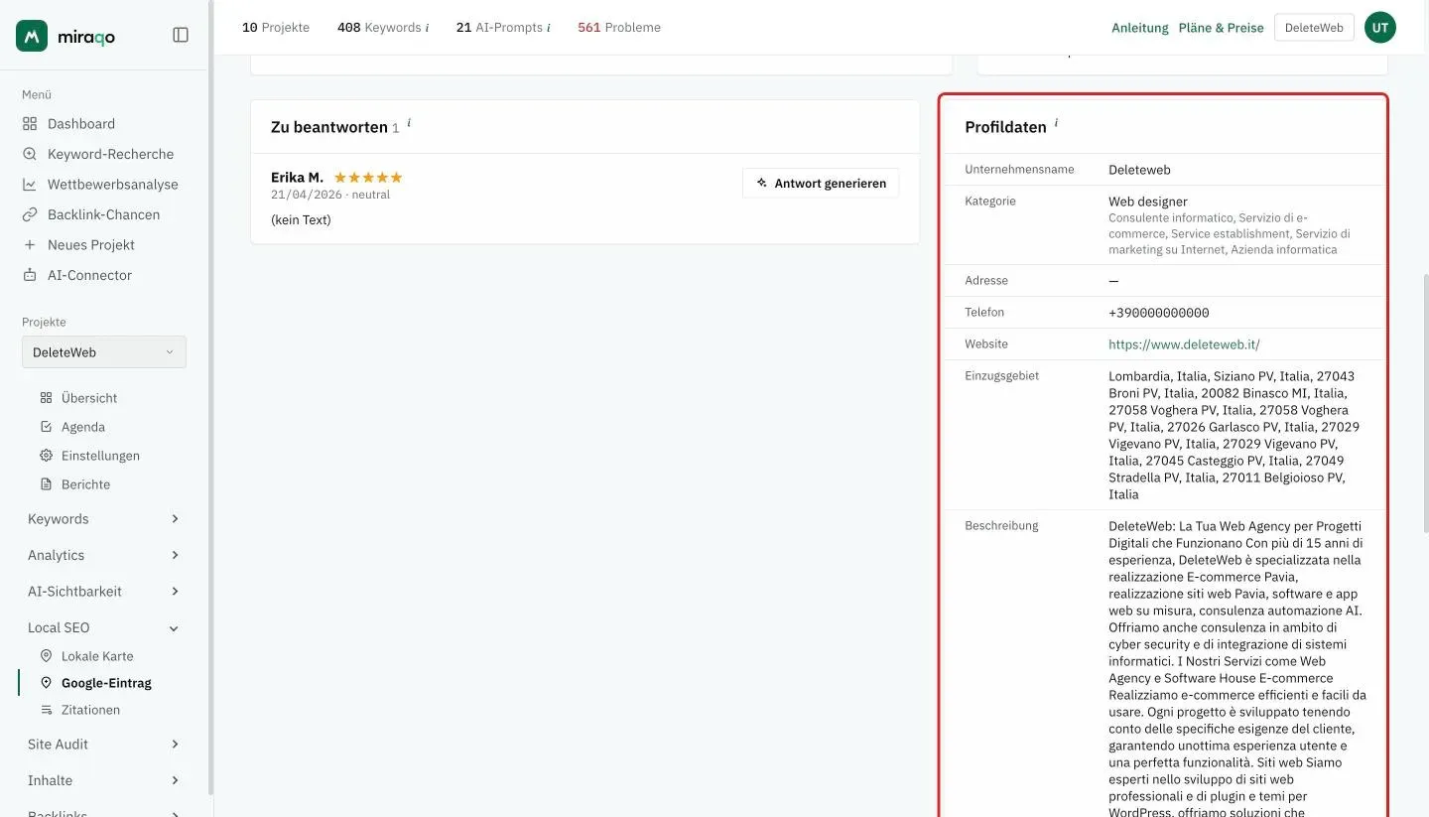
Task: Click the miraqo logo icon
Action: point(32,36)
